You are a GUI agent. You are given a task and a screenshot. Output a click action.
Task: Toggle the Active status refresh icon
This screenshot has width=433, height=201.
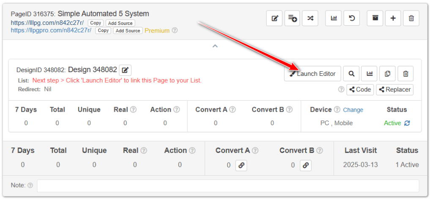click(x=407, y=123)
